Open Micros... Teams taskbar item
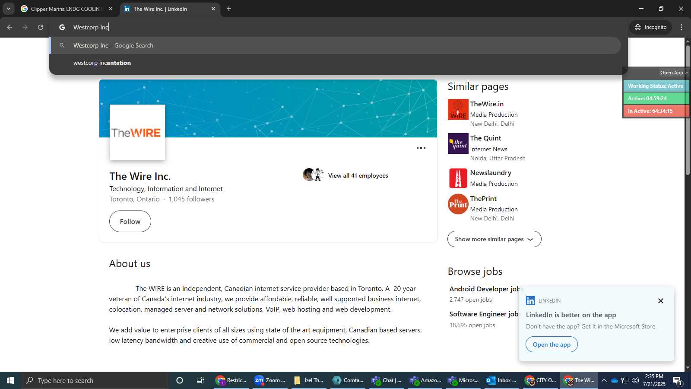The height and width of the screenshot is (389, 691). pyautogui.click(x=463, y=380)
